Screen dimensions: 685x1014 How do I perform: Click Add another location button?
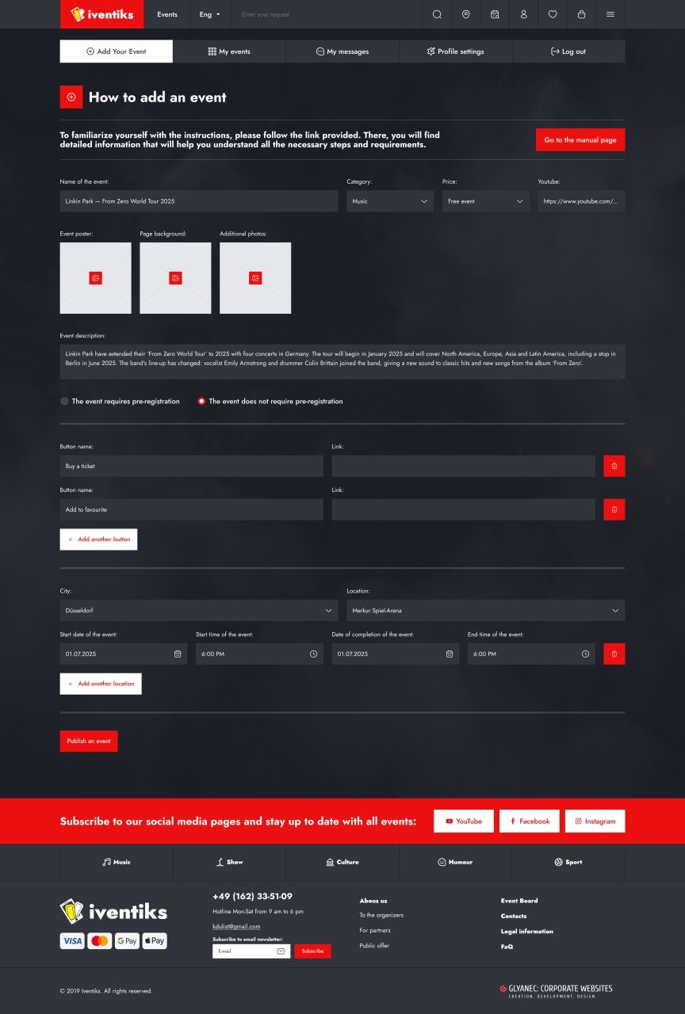(x=101, y=684)
